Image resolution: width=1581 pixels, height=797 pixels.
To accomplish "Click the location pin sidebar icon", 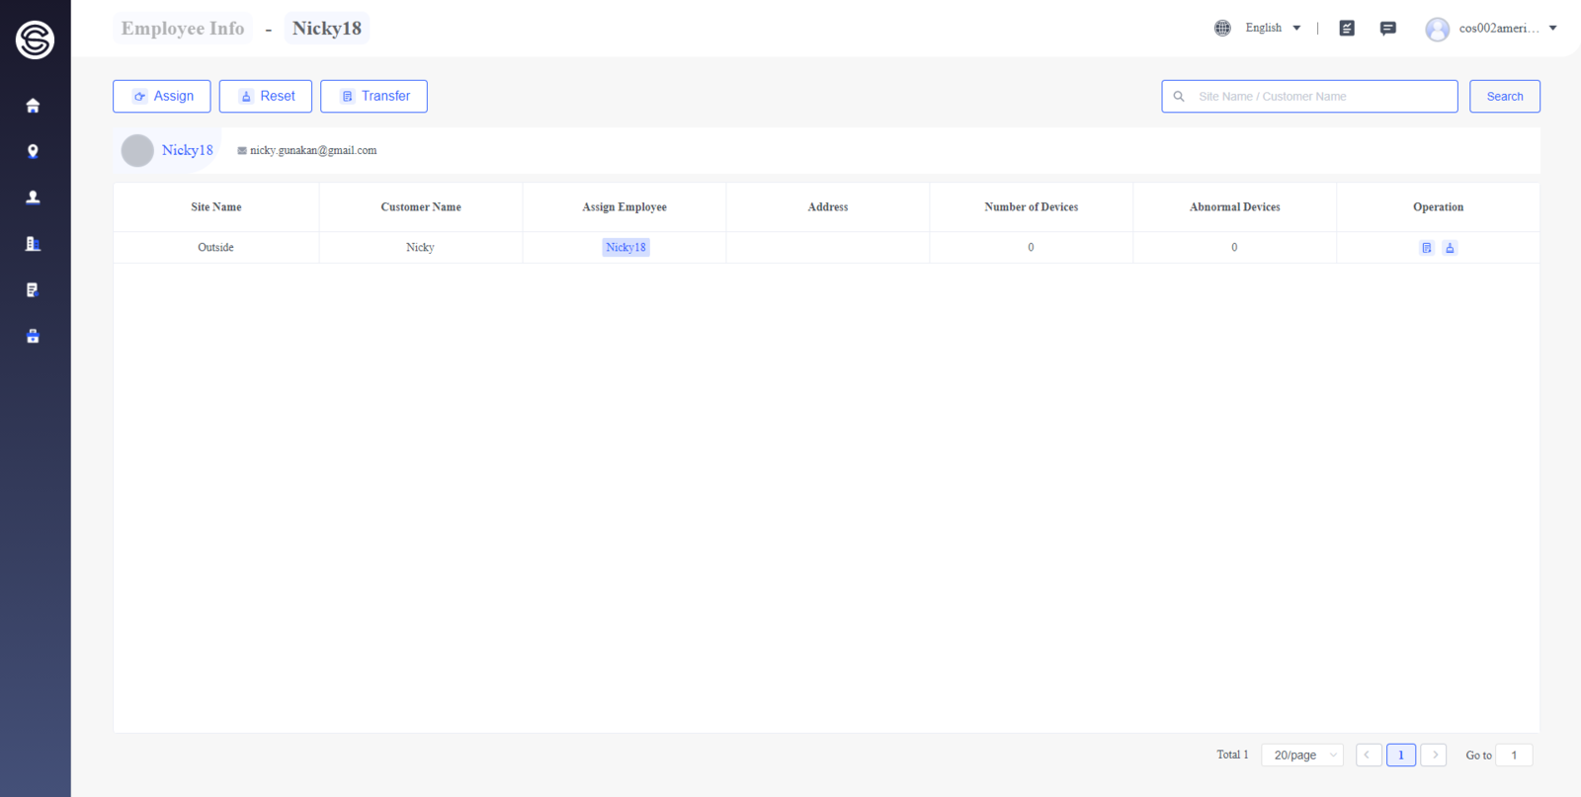I will pos(33,151).
